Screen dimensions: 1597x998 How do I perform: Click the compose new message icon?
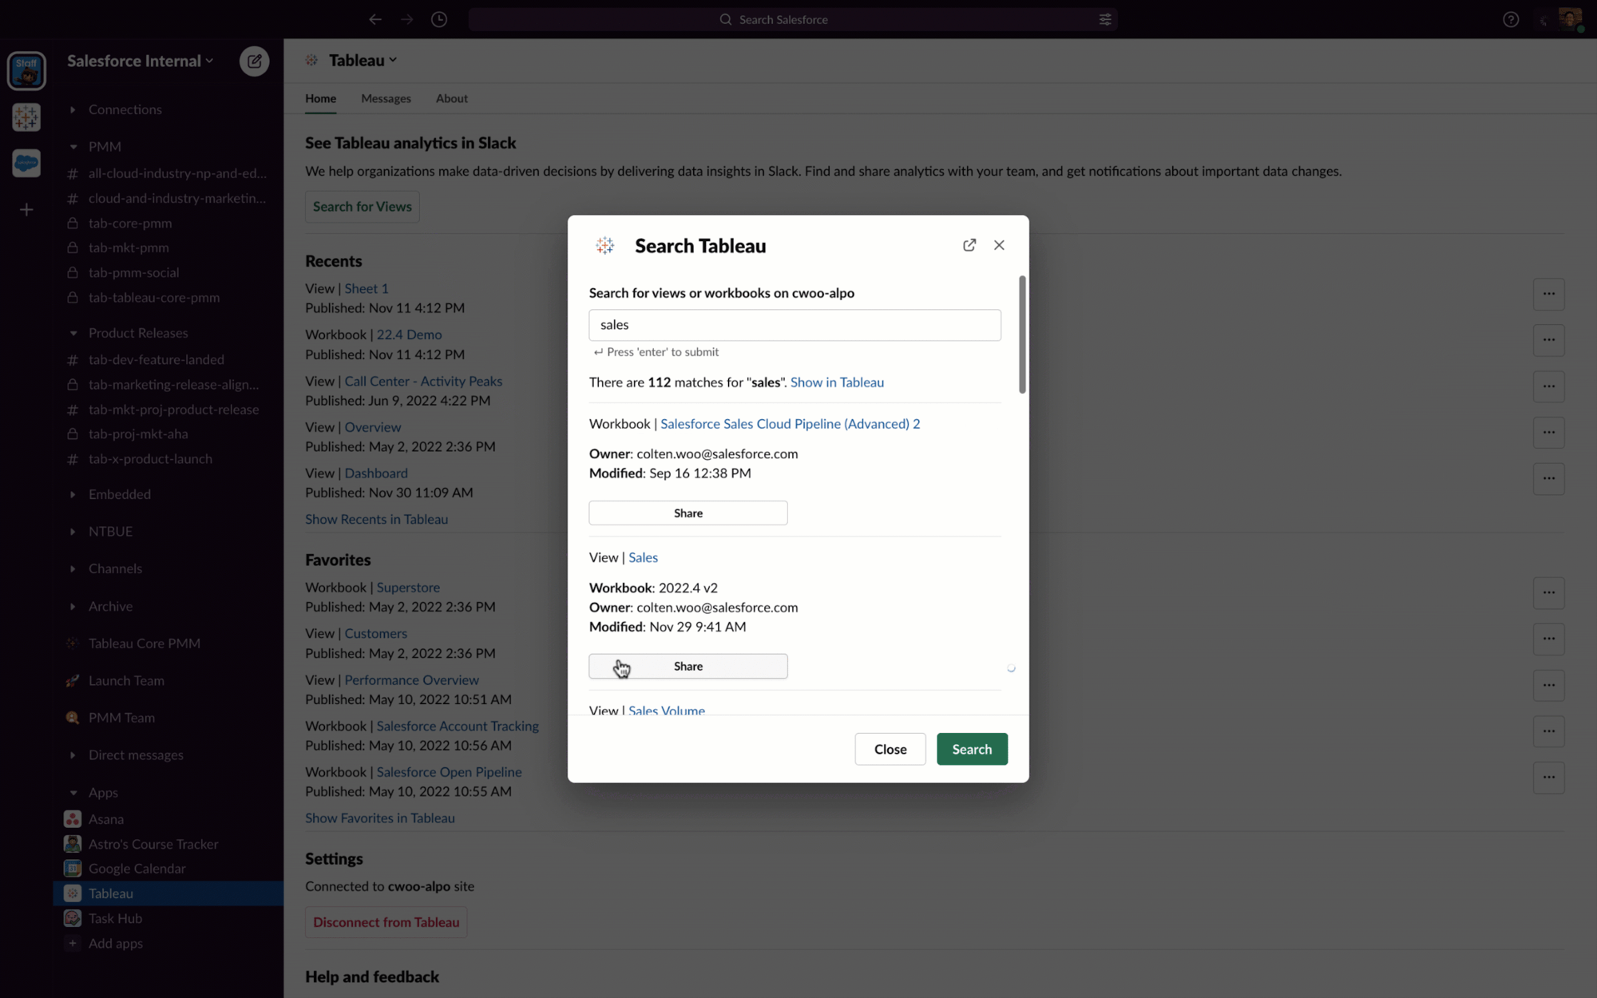pos(254,61)
